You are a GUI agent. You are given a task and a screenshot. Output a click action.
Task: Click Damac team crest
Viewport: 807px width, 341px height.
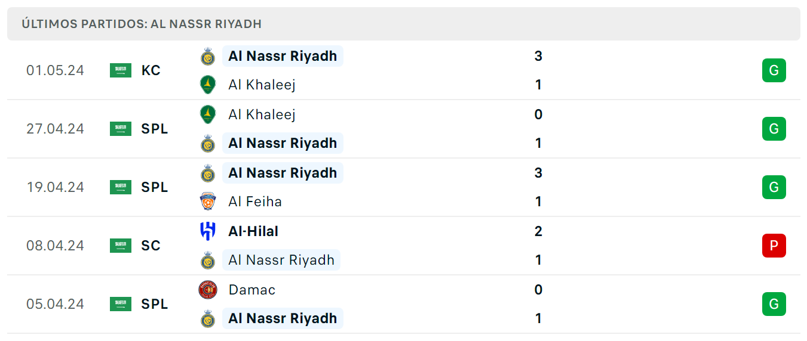point(207,290)
